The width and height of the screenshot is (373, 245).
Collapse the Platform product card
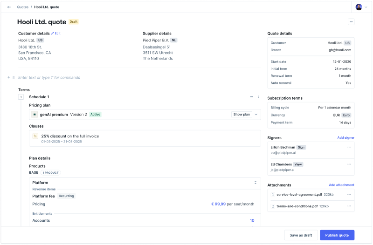point(256,183)
